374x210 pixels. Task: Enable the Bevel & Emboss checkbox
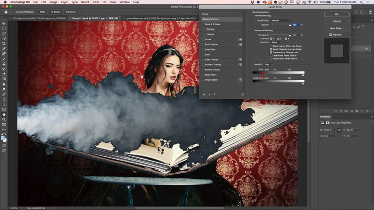coord(203,24)
